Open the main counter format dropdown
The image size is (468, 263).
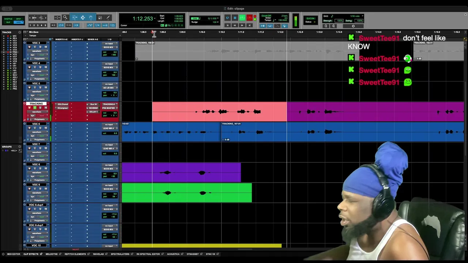pos(155,18)
